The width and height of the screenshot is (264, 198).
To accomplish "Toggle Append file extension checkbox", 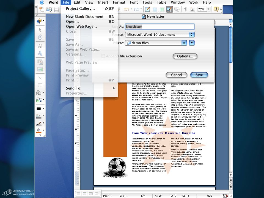I will (x=103, y=56).
